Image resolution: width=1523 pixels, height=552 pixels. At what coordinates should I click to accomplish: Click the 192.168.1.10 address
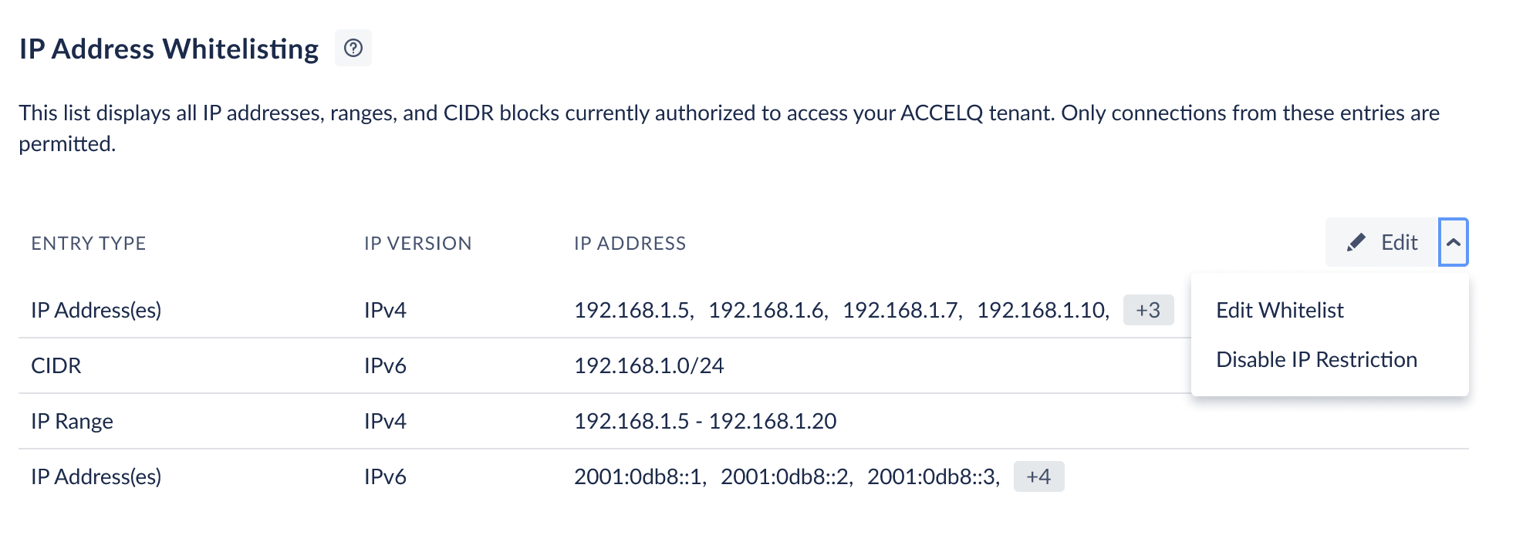[x=1043, y=310]
